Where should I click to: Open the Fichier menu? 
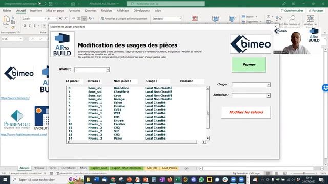point(7,10)
